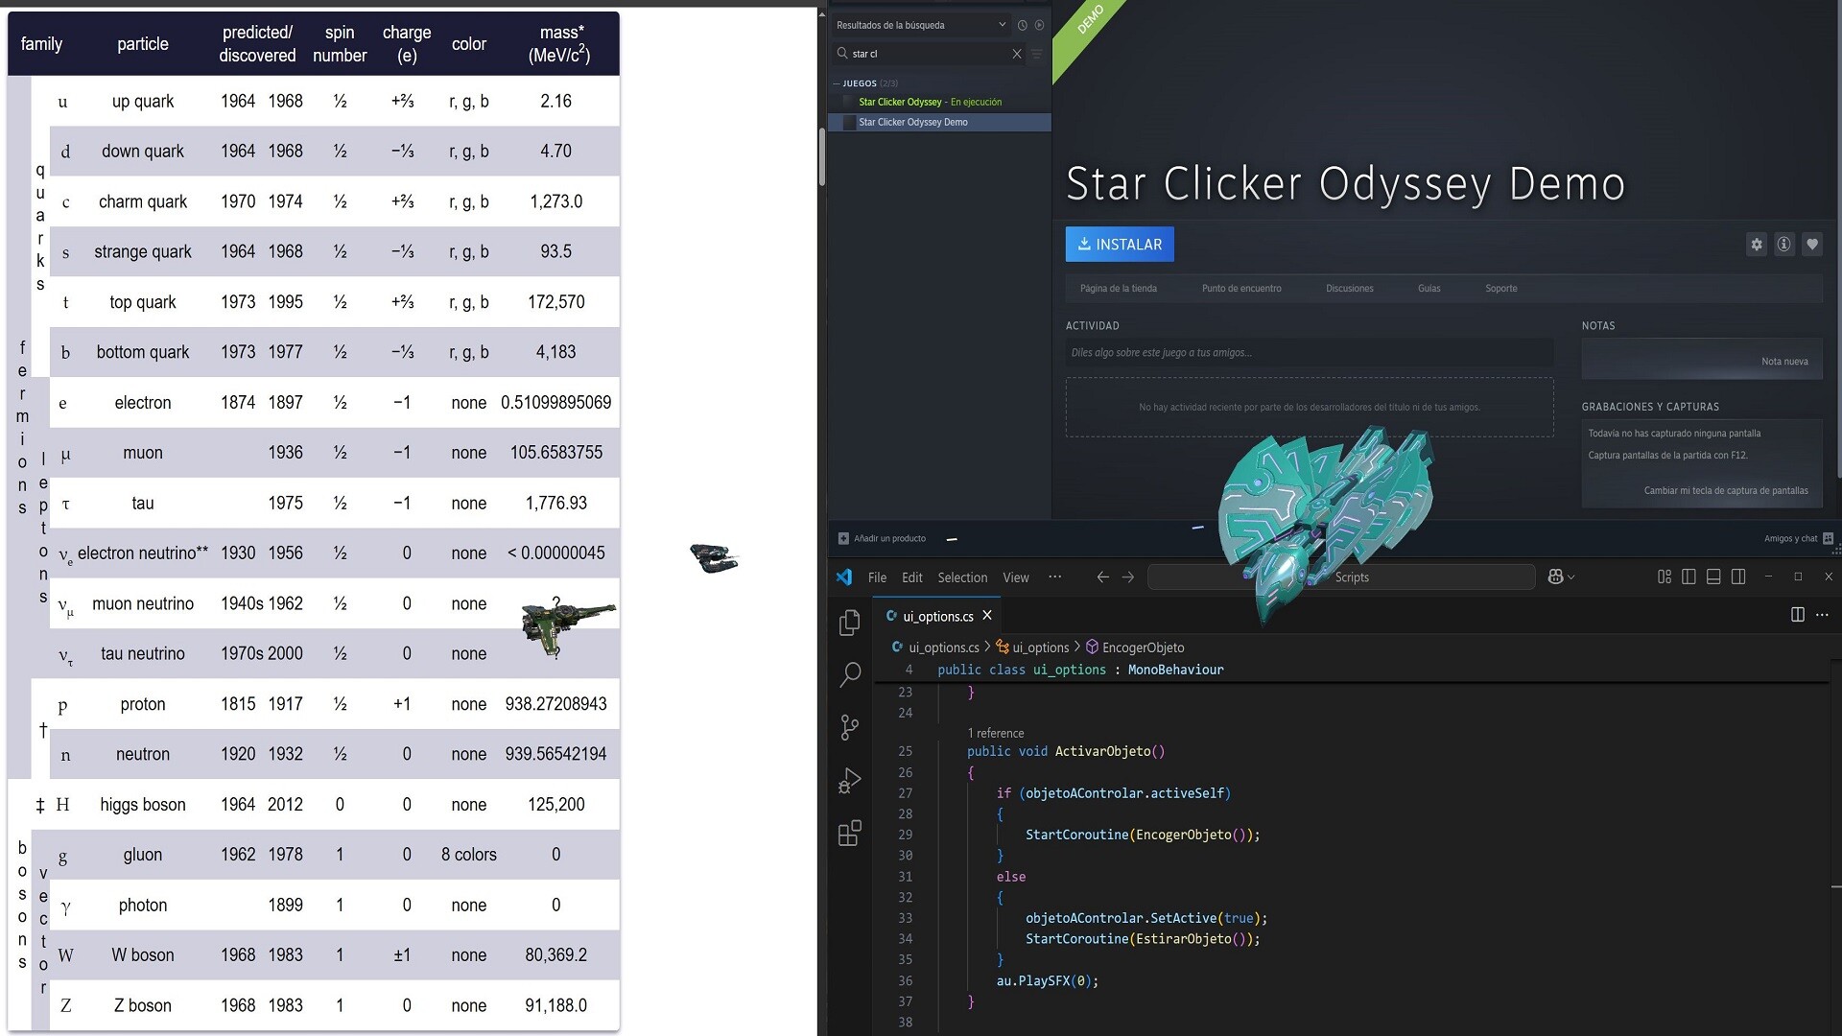This screenshot has height=1036, width=1842.
Task: Switch to the Discusiones tab
Action: [1349, 288]
